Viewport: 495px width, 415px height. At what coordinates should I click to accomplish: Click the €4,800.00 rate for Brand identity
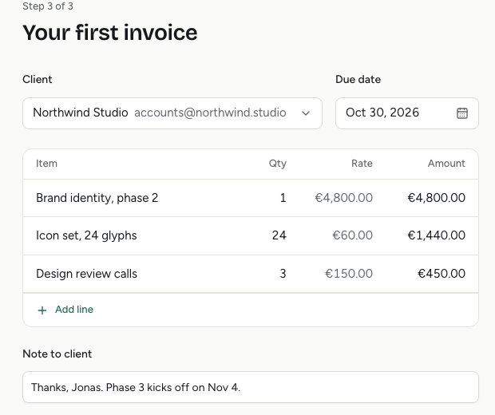point(344,198)
